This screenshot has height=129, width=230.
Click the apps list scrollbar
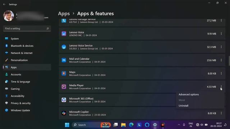(x=229, y=61)
